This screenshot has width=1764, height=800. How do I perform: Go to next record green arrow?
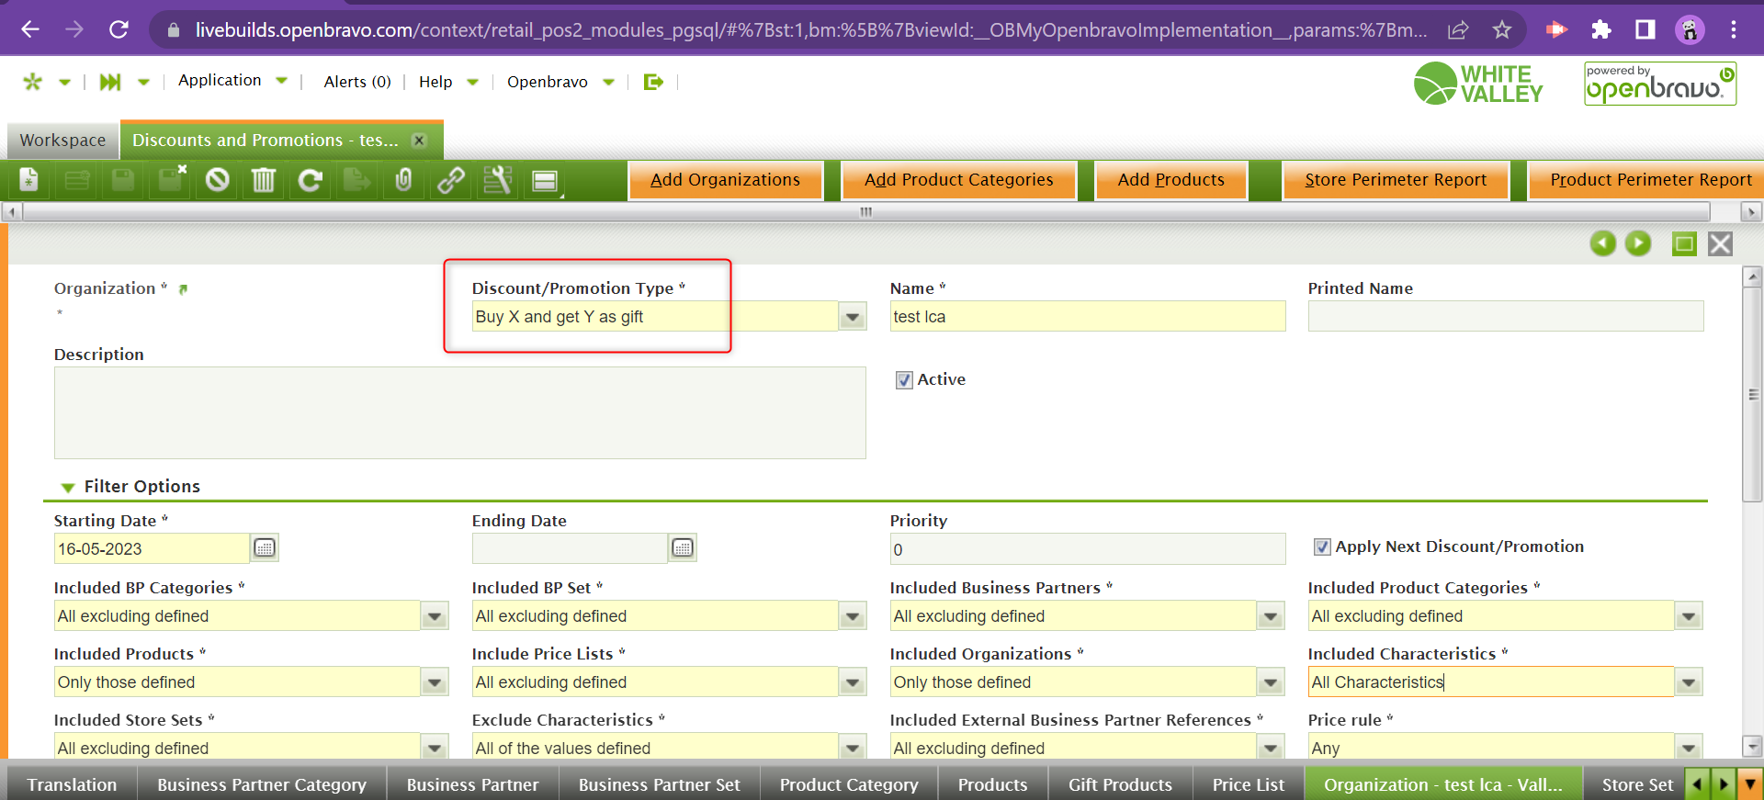(x=1637, y=243)
